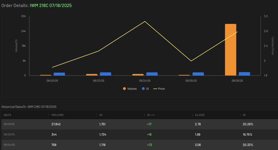
Task: Select the OI value 1,716
Action: pos(102,145)
